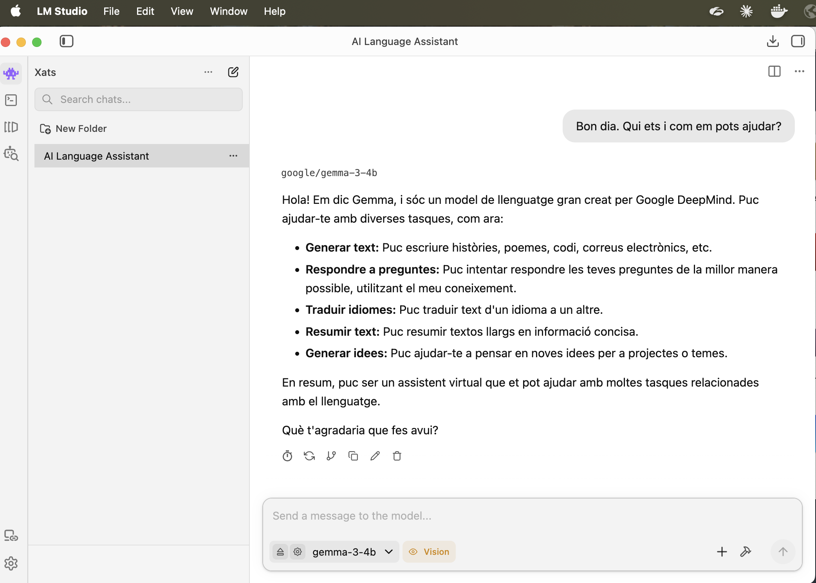Copy the assistant message
The height and width of the screenshot is (583, 816).
[353, 456]
